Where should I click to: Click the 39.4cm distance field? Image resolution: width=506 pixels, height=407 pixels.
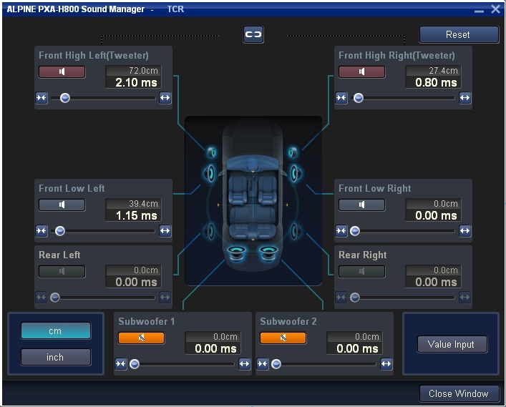(x=134, y=204)
